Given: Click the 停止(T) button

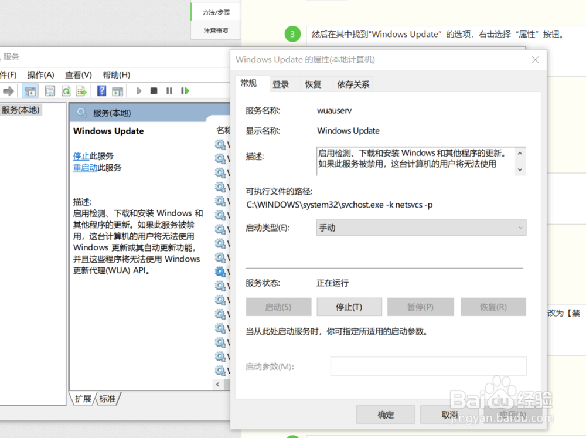Looking at the screenshot, I should [349, 307].
